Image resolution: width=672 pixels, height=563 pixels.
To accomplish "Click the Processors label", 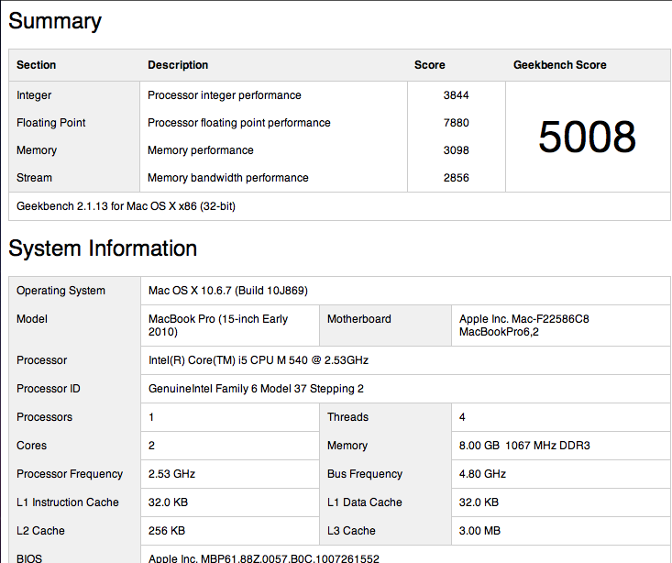I will pyautogui.click(x=44, y=417).
